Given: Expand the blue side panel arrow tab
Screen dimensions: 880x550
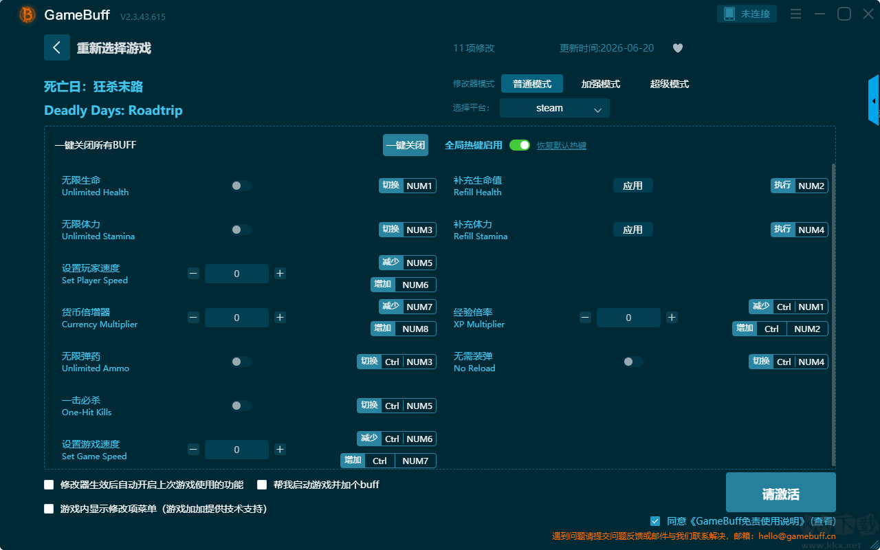Looking at the screenshot, I should 874,100.
